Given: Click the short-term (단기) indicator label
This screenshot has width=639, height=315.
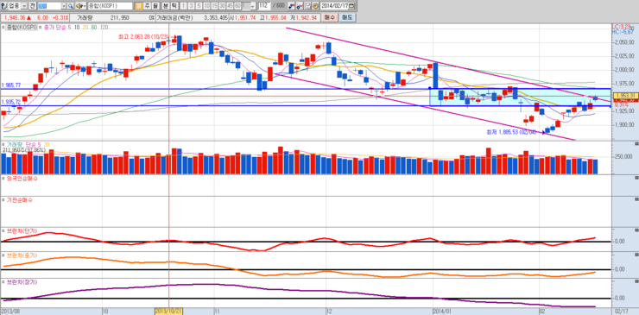Looking at the screenshot, I should point(22,231).
